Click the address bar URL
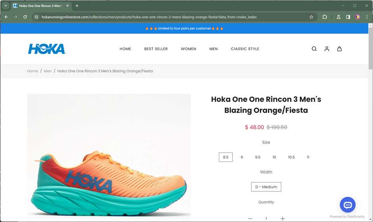Viewport: 373px width, 222px height. 149,17
